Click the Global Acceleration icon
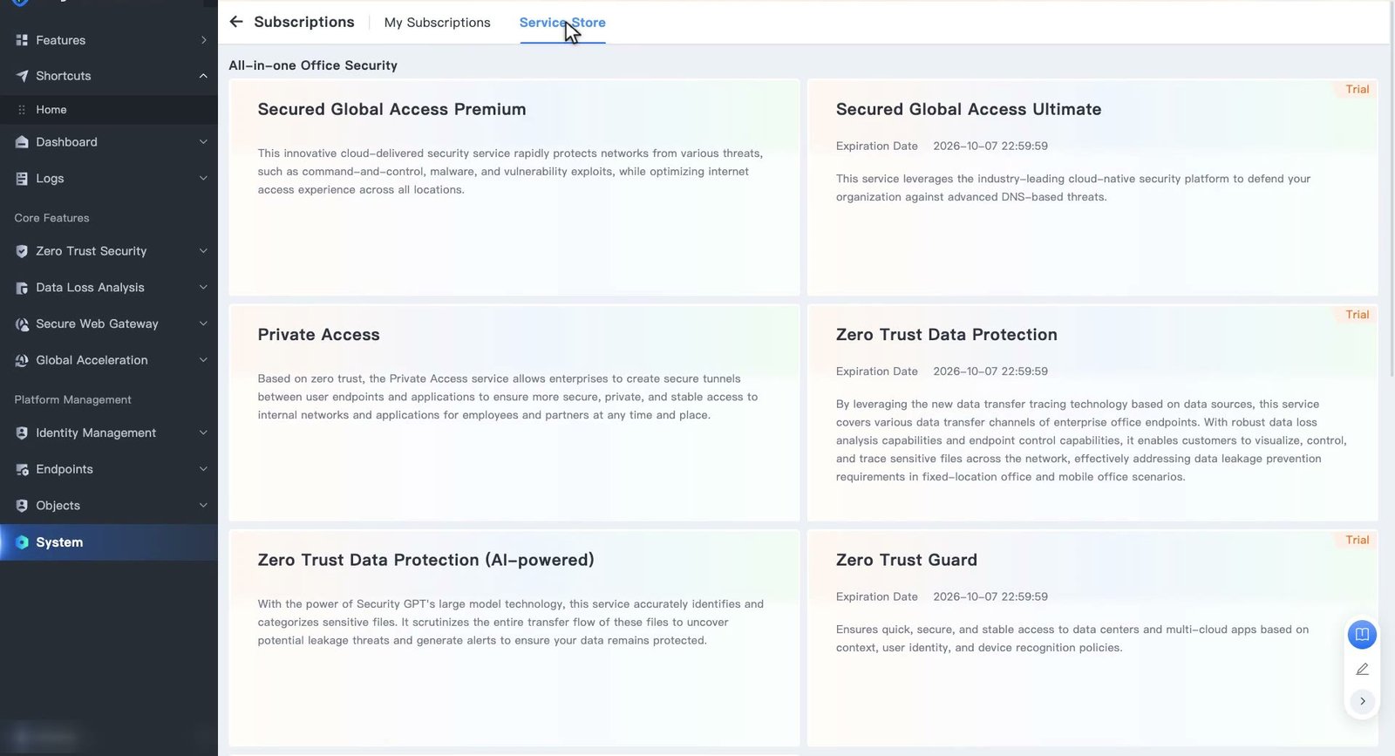The width and height of the screenshot is (1395, 756). click(22, 360)
